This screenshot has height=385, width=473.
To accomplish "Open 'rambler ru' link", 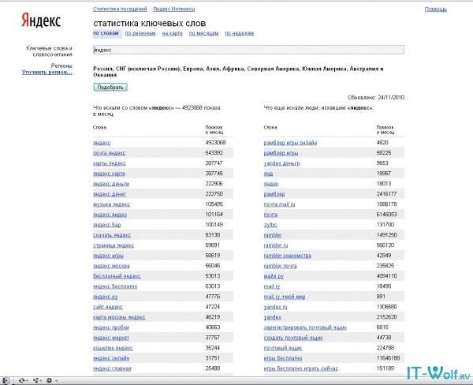I will tap(276, 245).
